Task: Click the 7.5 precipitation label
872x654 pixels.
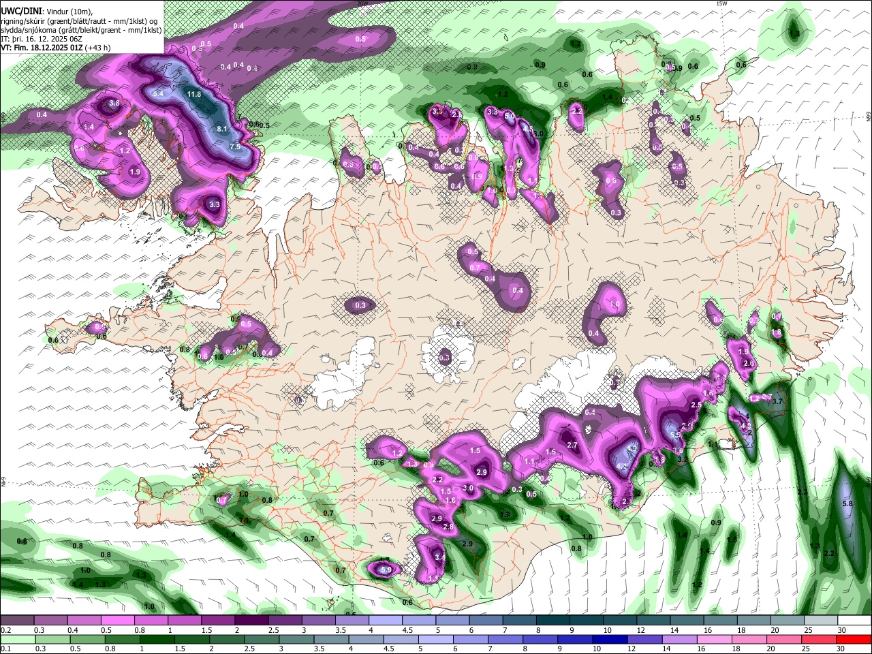Action: click(235, 146)
